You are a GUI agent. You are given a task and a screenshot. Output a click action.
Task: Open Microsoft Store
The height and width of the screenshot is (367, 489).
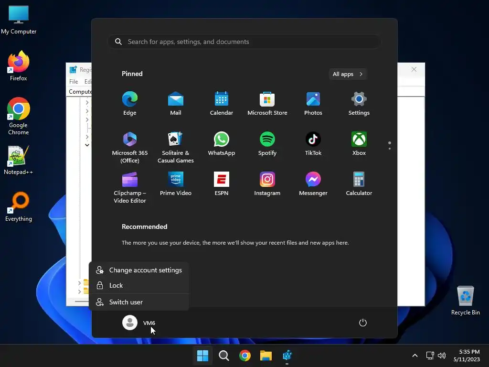(267, 103)
